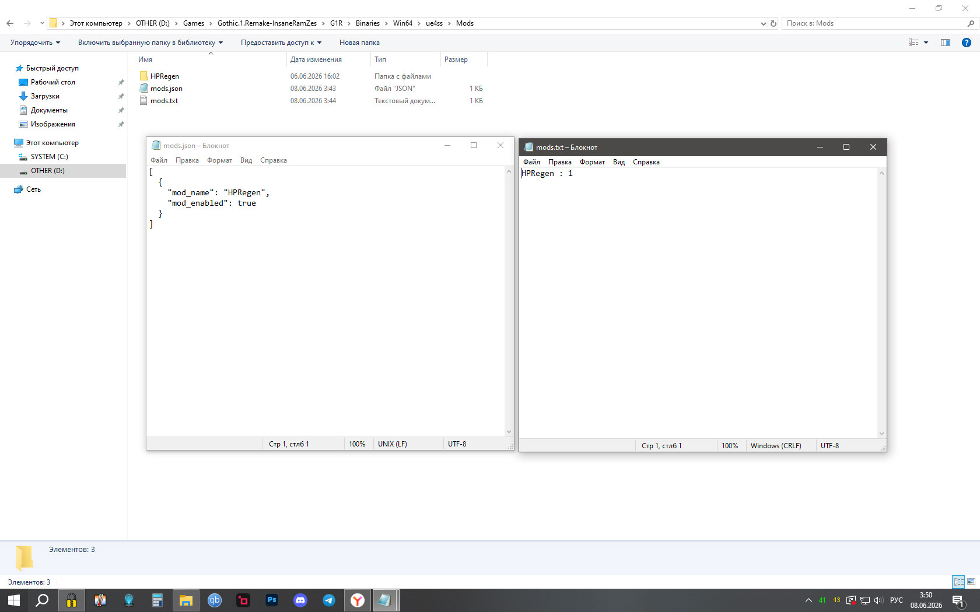Open the Windows Start menu
The image size is (980, 612).
point(14,600)
